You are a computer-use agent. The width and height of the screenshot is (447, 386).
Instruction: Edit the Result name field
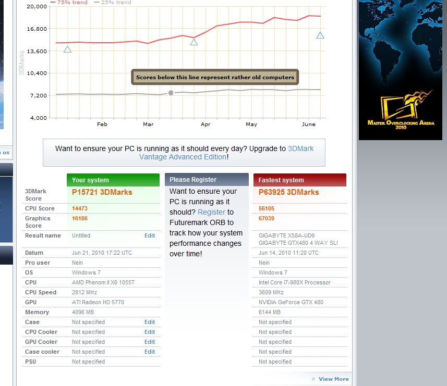tap(150, 235)
